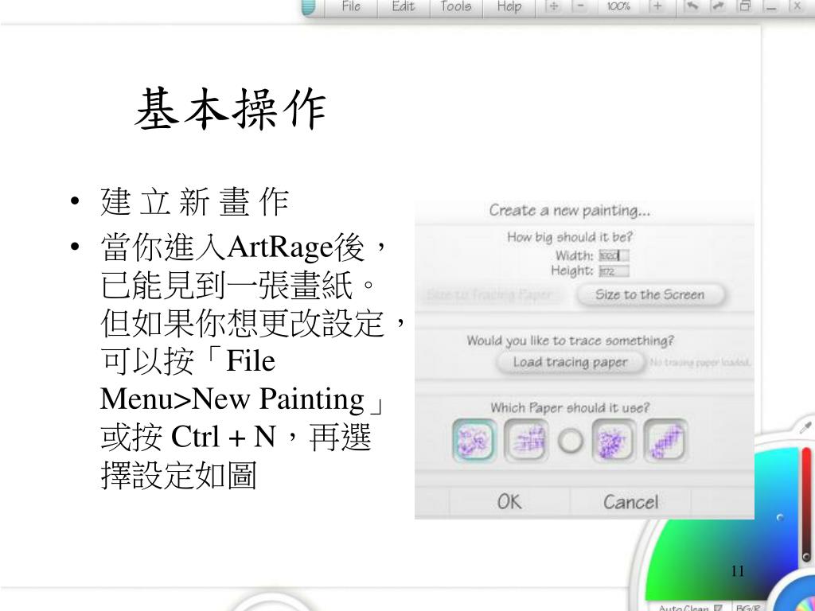Open the Tools menu
The width and height of the screenshot is (815, 611).
click(456, 6)
